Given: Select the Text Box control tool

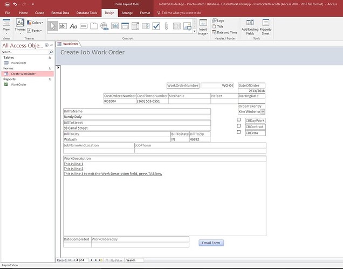Looking at the screenshot, I should click(x=63, y=26).
